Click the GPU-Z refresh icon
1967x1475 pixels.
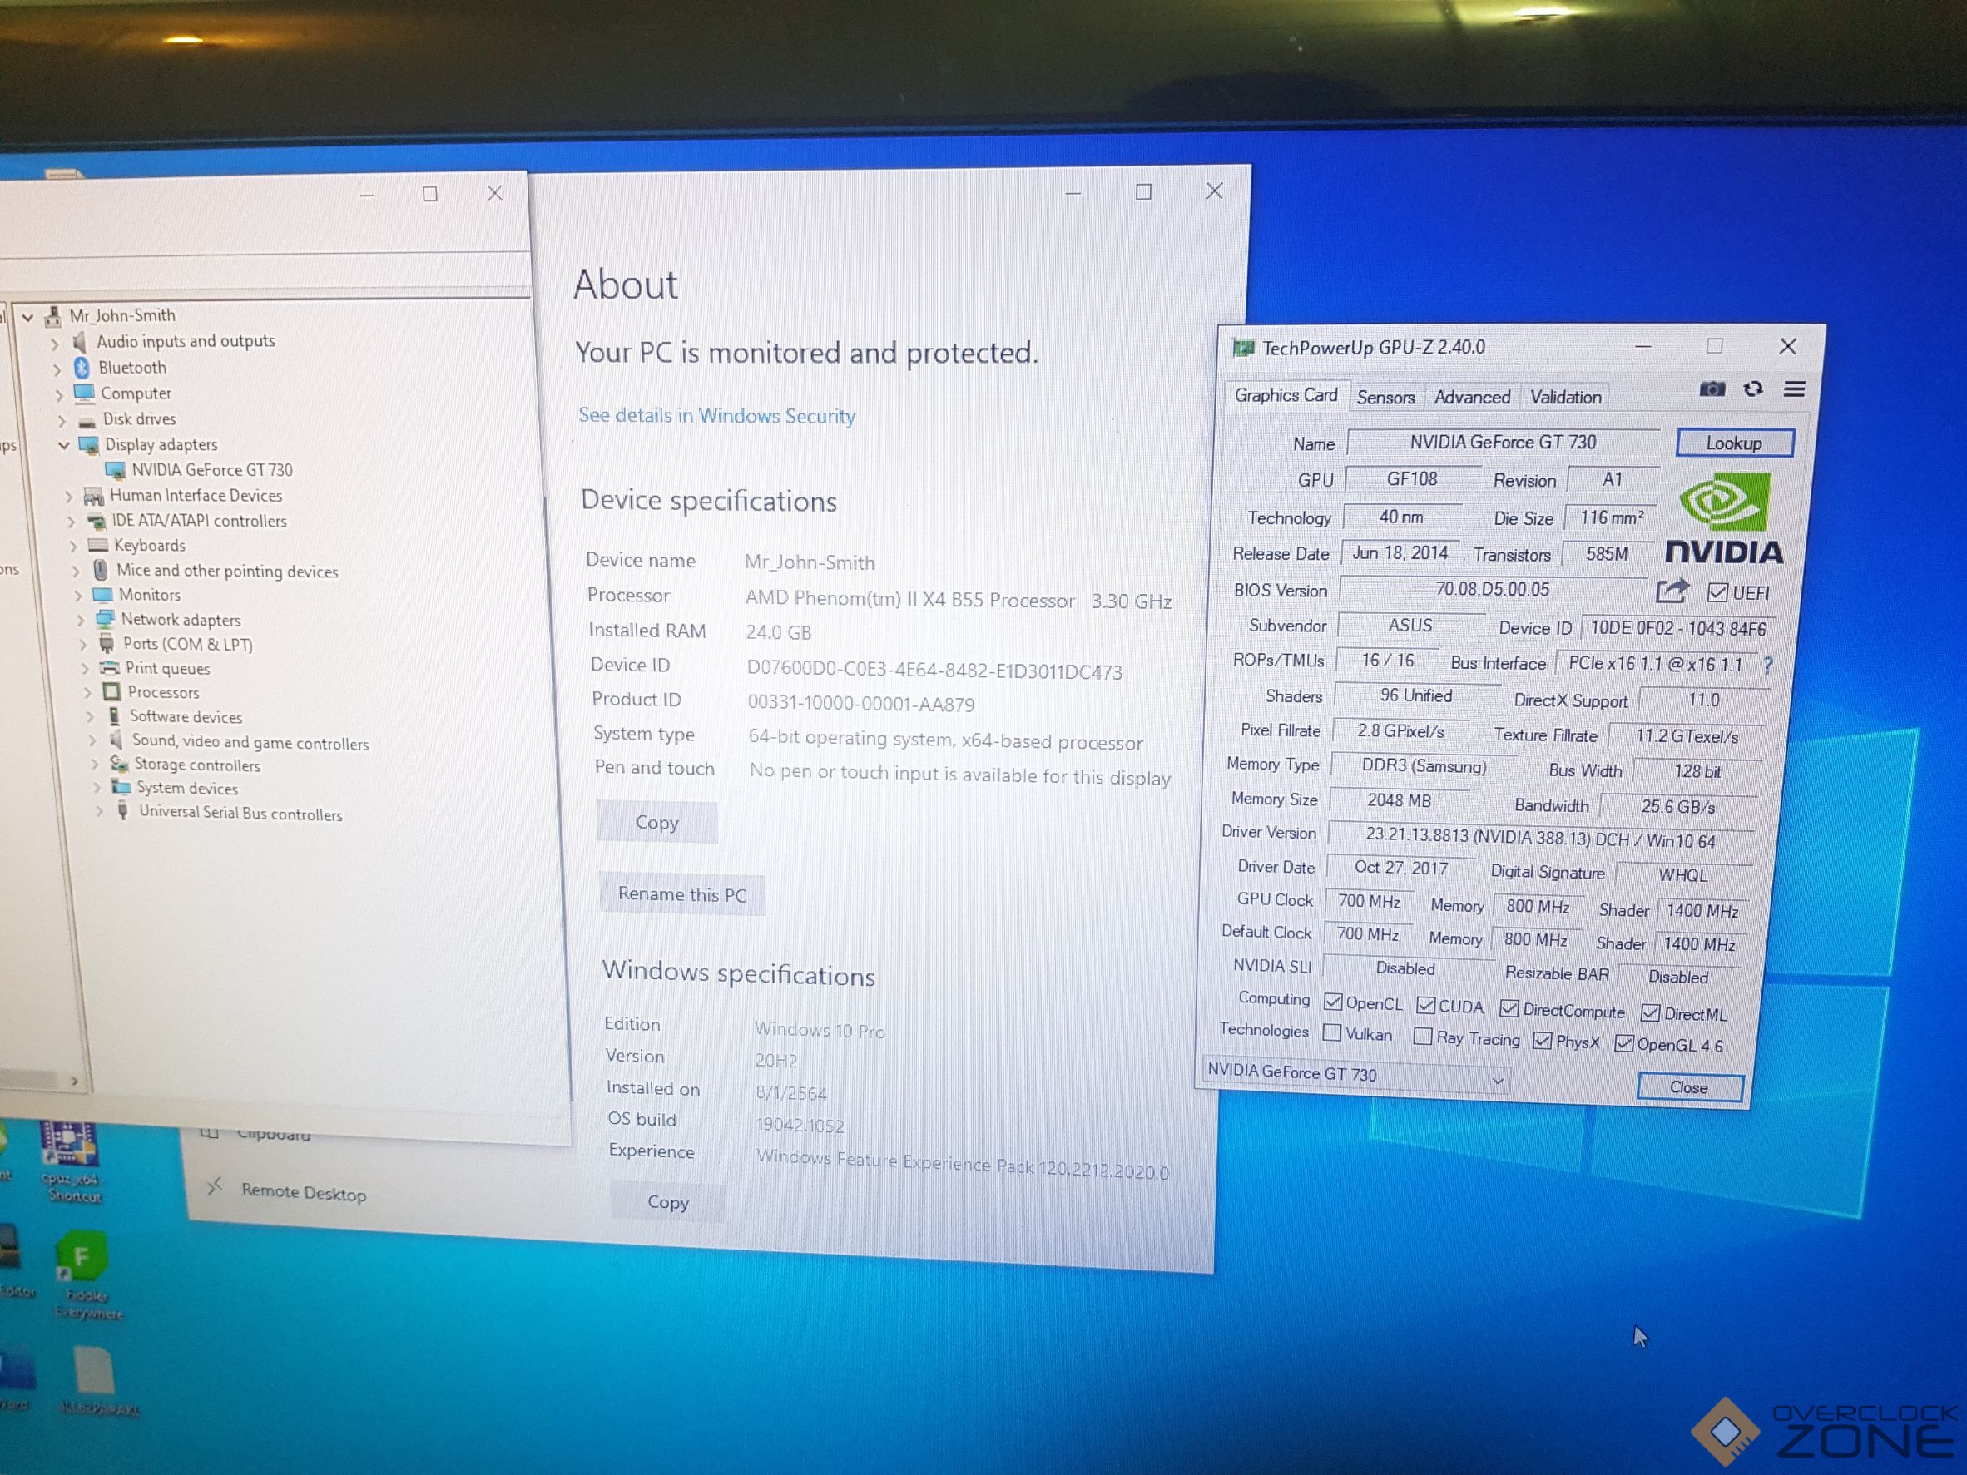point(1752,389)
